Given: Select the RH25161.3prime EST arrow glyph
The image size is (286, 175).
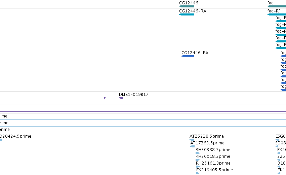Looking at the screenshot, I should point(198,167).
